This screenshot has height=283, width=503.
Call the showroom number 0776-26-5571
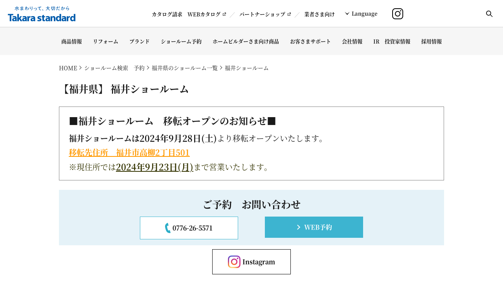click(189, 228)
